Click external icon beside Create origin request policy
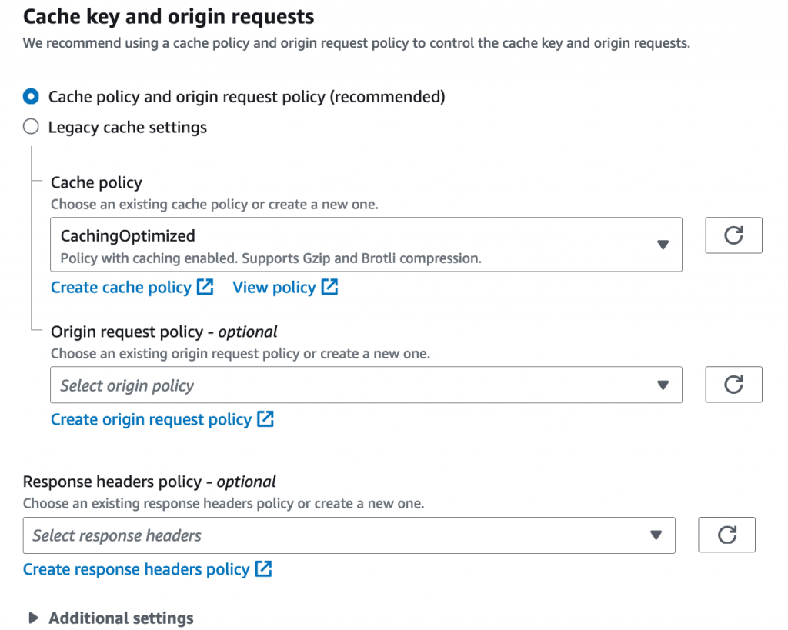The height and width of the screenshot is (630, 788). (x=265, y=419)
